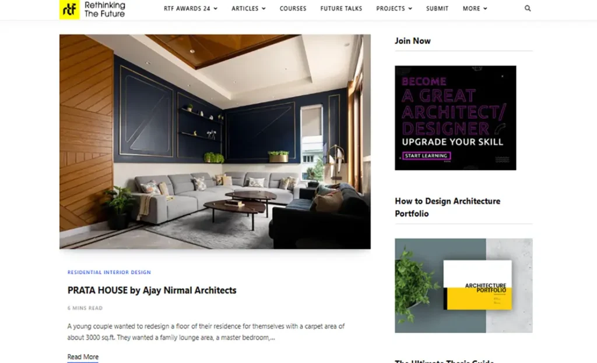Image resolution: width=597 pixels, height=363 pixels.
Task: Open the More dropdown menu
Action: tap(475, 8)
